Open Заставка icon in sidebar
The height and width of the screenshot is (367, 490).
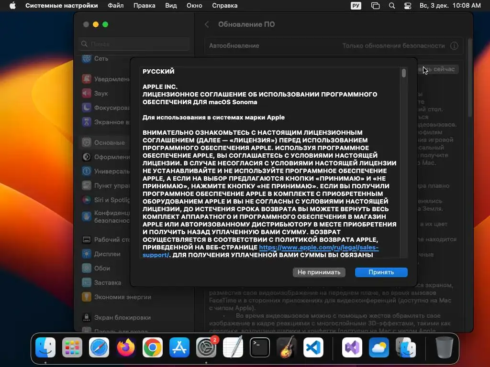coord(87,282)
